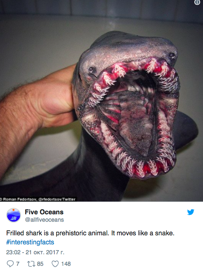Click the info icon above the photo

(x=197, y=2)
